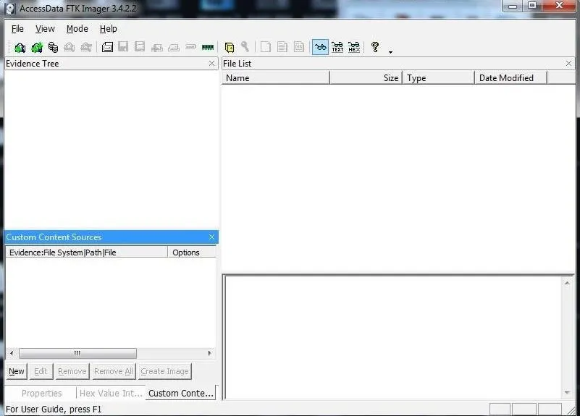This screenshot has width=580, height=416.
Task: Click Remove All Evidence Items icon
Action: (x=86, y=47)
